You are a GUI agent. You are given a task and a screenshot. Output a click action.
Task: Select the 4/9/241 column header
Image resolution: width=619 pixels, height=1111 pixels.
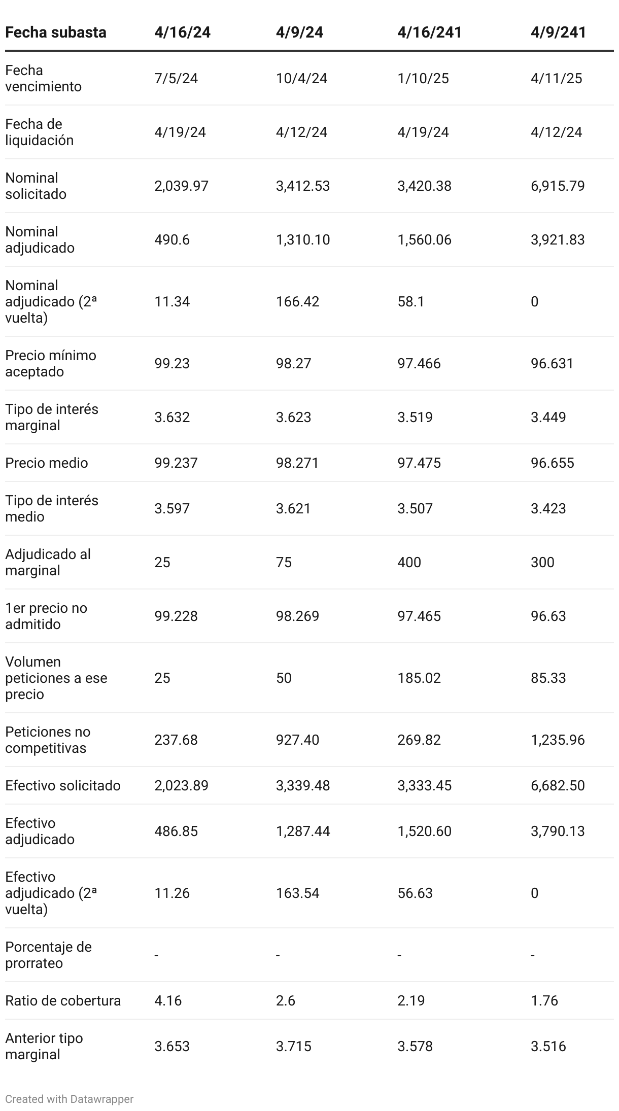(x=558, y=32)
